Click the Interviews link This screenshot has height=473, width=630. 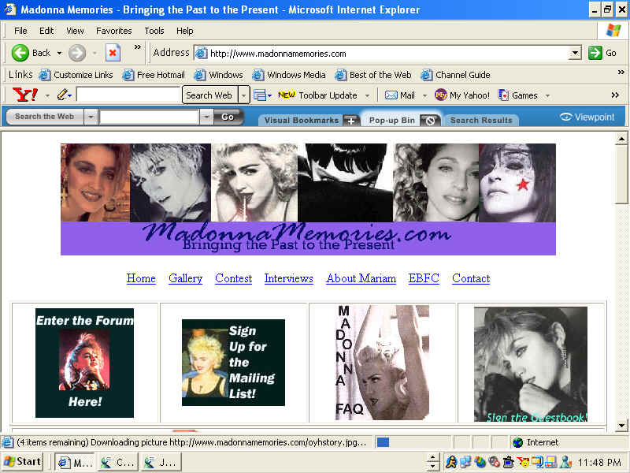(288, 278)
